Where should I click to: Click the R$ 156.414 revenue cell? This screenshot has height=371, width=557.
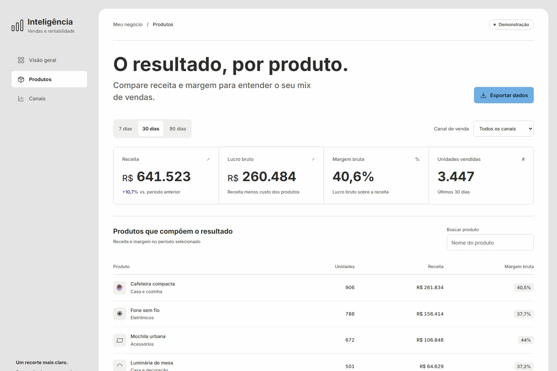[430, 314]
